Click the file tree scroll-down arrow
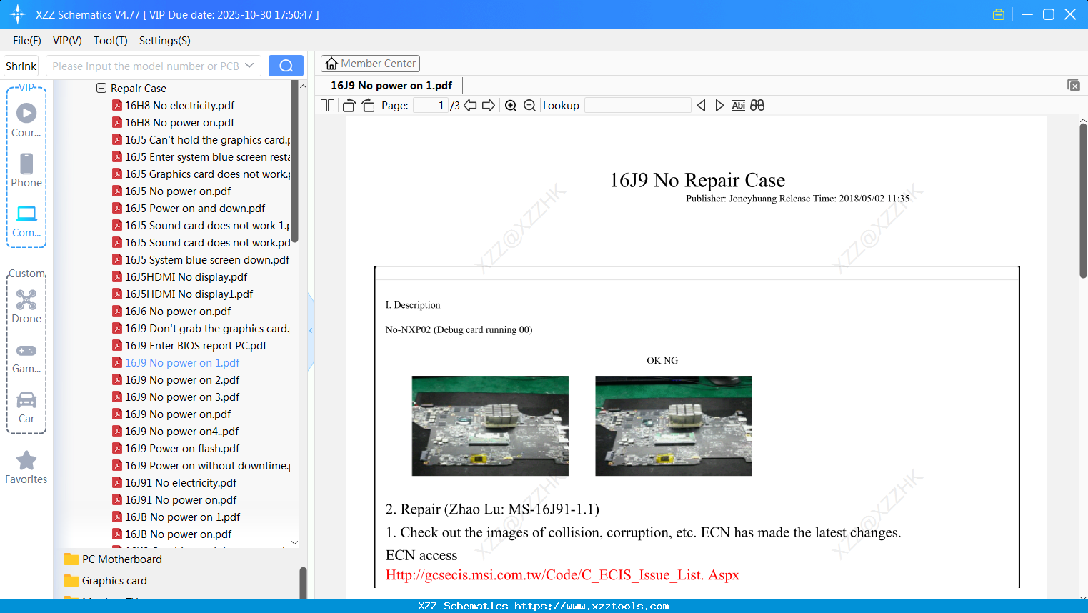The height and width of the screenshot is (613, 1088). click(294, 543)
